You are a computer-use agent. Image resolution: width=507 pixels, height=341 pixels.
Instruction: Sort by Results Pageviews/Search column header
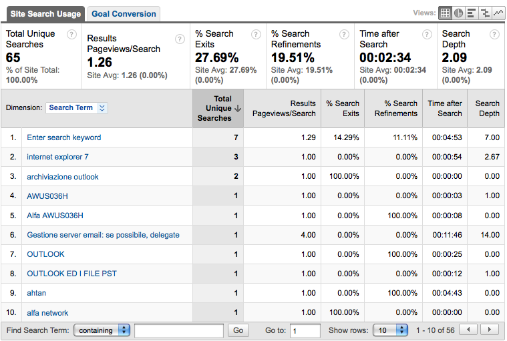tap(284, 109)
